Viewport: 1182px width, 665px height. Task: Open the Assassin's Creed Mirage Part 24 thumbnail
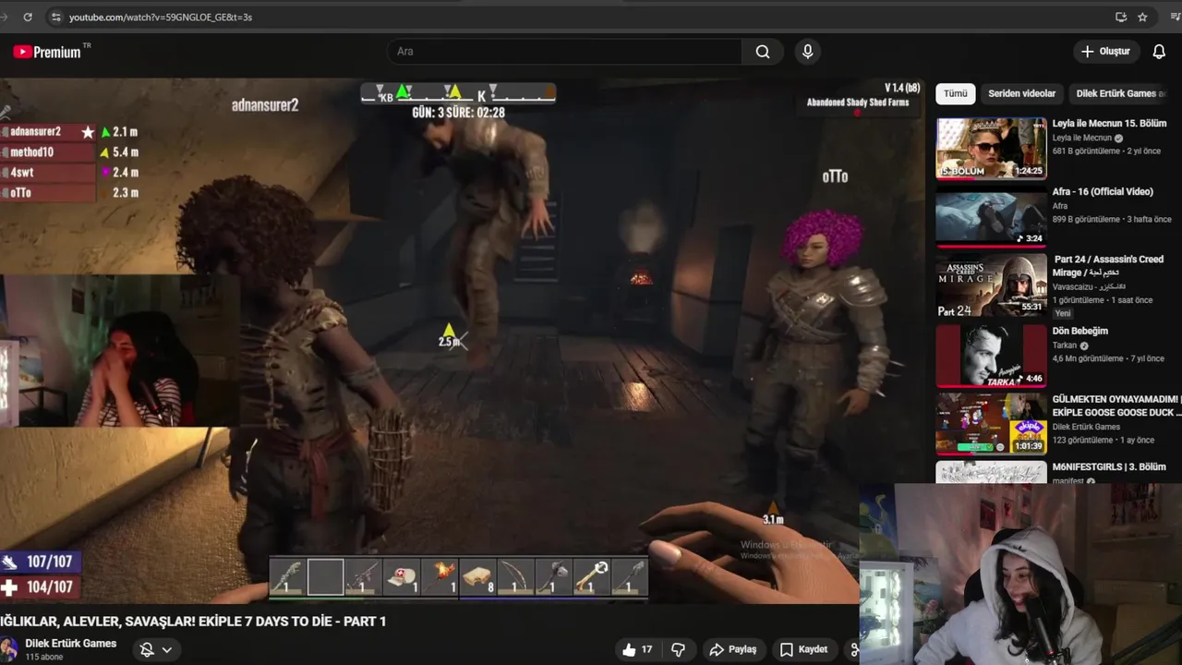[x=991, y=285]
